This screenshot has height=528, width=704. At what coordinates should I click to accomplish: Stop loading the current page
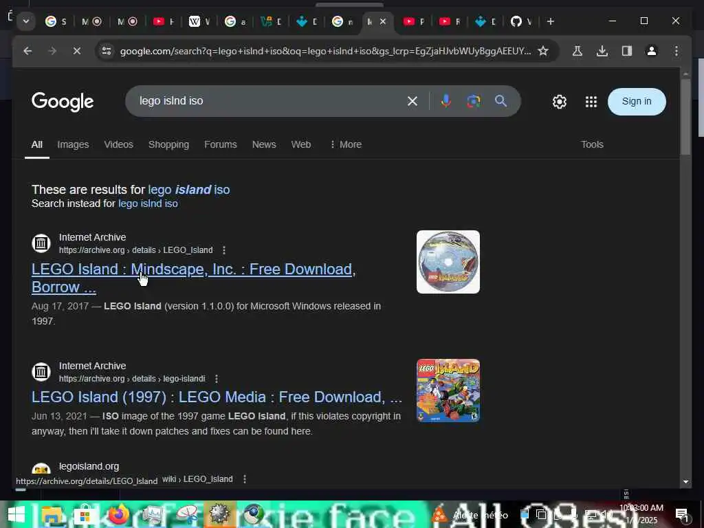77,51
